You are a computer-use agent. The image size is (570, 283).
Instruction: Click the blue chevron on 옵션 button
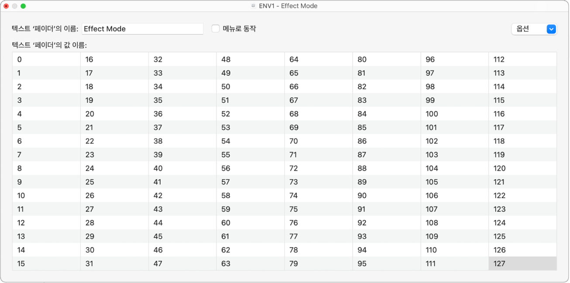[x=551, y=29]
